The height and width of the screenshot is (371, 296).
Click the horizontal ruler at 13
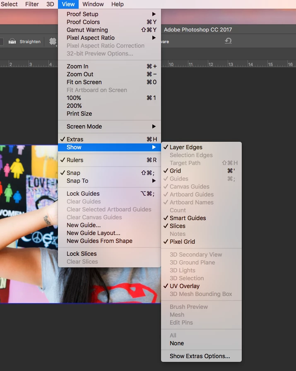tap(231, 64)
